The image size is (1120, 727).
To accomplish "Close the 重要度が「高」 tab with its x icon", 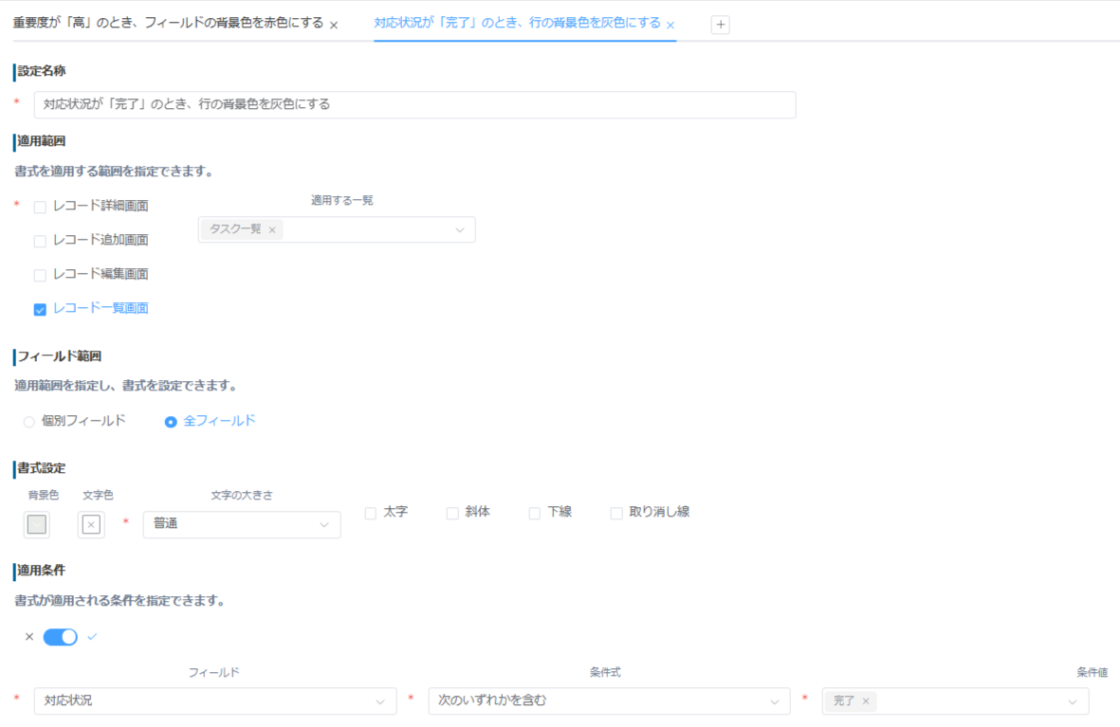I will pyautogui.click(x=334, y=26).
